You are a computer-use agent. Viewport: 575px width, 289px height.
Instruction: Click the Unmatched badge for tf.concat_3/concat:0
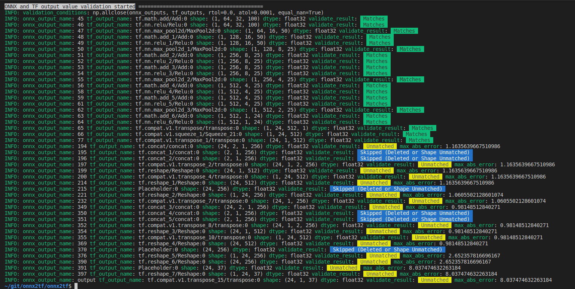point(386,207)
